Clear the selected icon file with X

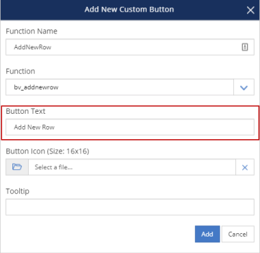(245, 167)
